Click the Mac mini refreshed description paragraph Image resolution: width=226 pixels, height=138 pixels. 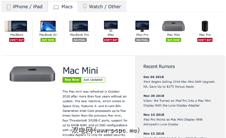(x=95, y=113)
